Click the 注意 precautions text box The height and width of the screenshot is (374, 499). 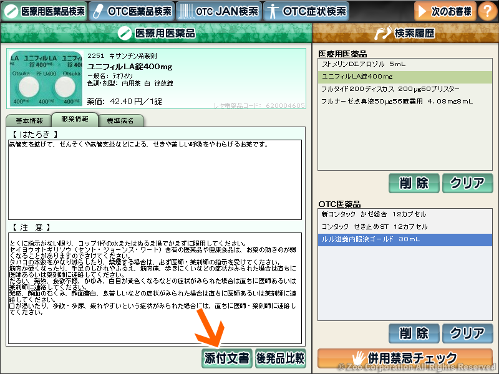[x=155, y=288]
